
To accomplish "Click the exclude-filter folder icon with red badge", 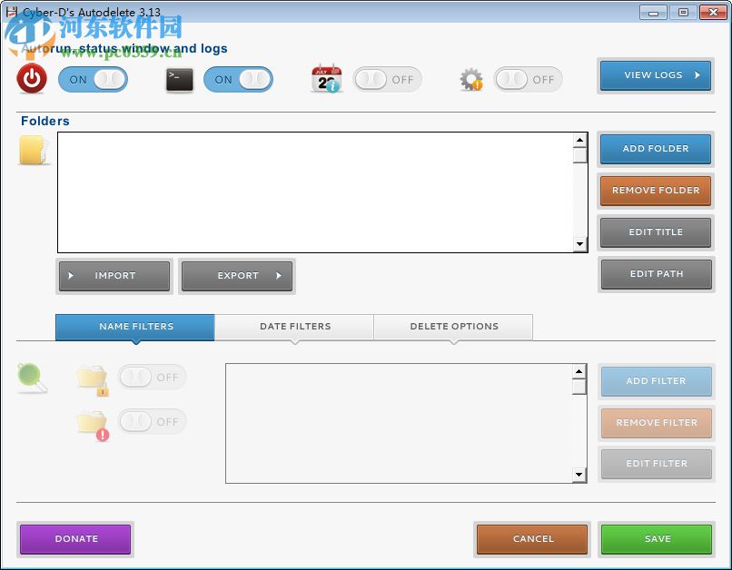I will (92, 421).
